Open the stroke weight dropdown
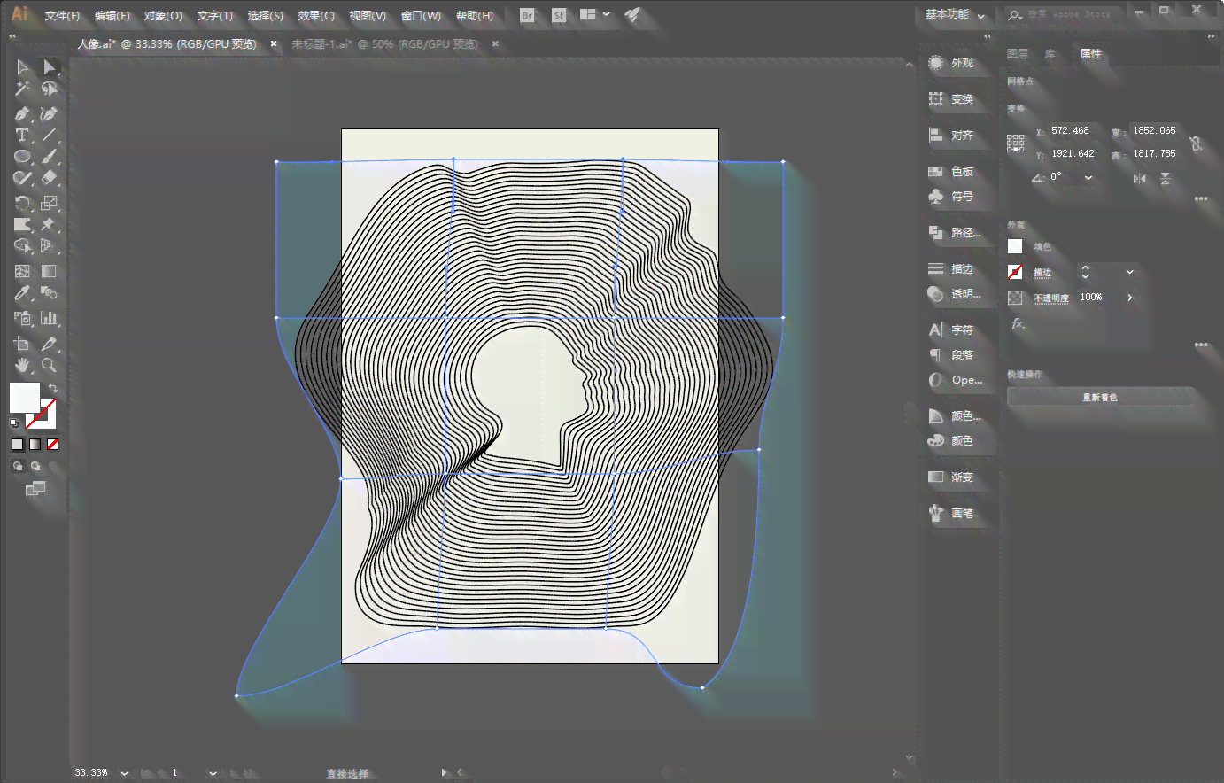 pyautogui.click(x=1130, y=272)
